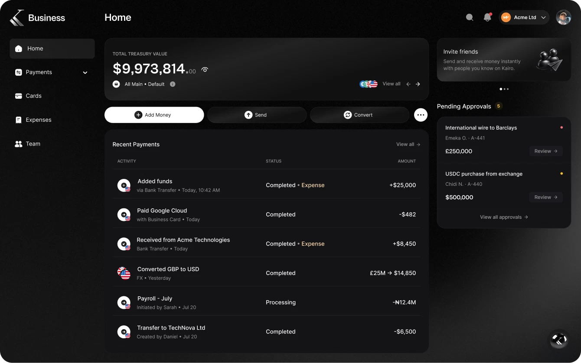Viewport: 581px width, 363px height.
Task: Open the Acme Ltd account switcher
Action: pyautogui.click(x=524, y=17)
